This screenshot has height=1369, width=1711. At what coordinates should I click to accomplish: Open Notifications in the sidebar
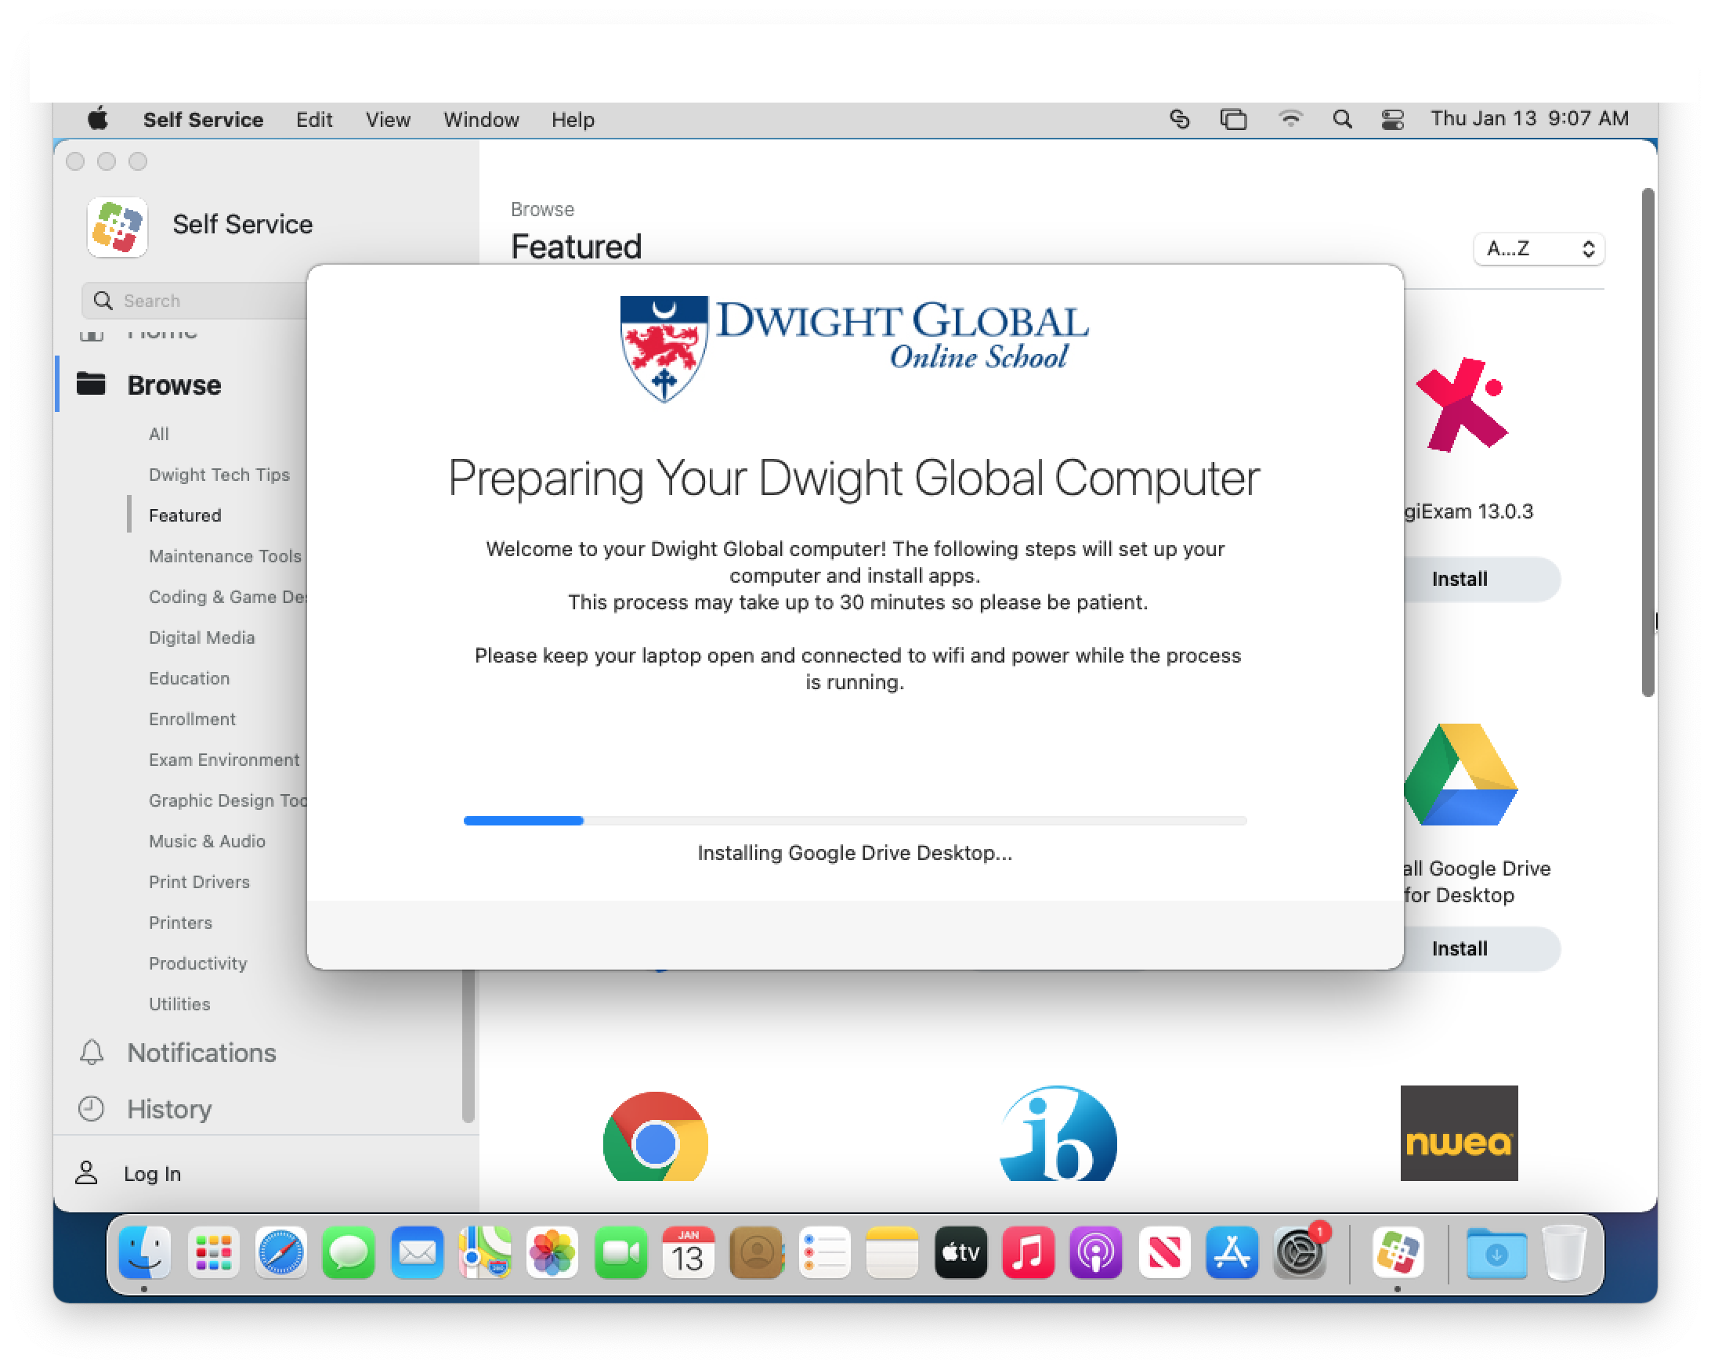pyautogui.click(x=201, y=1053)
